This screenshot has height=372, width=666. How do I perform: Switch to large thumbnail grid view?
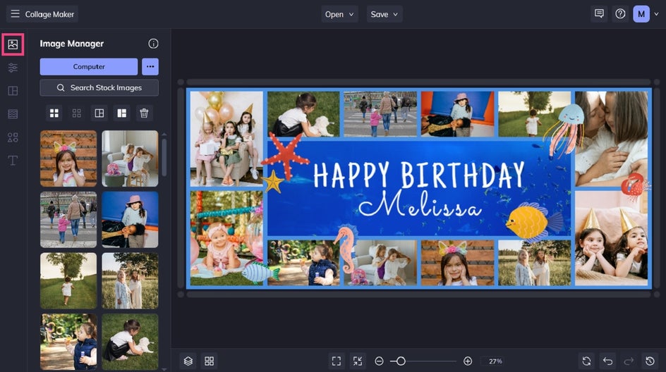pyautogui.click(x=54, y=113)
